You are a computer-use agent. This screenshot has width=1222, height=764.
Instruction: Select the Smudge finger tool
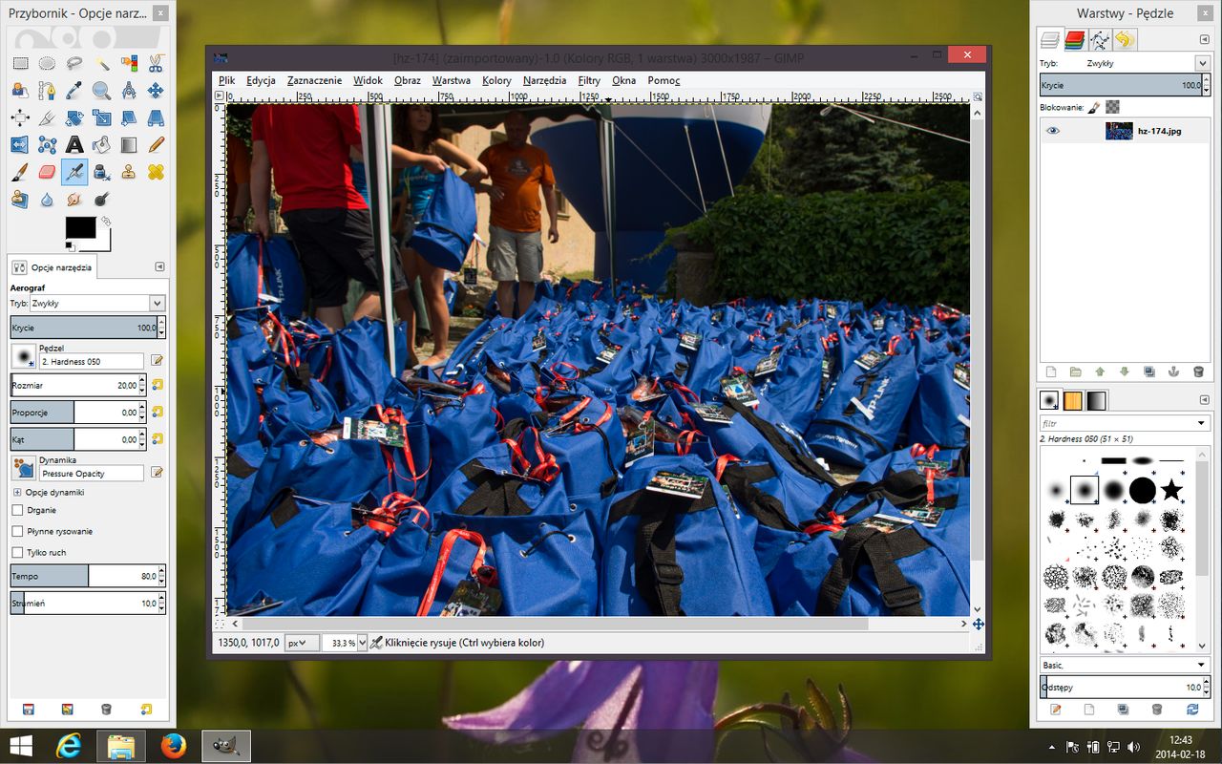coord(74,199)
